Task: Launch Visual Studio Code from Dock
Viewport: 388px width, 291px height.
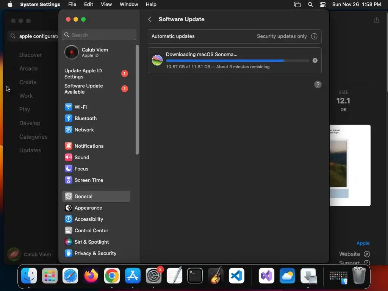Action: (x=236, y=276)
